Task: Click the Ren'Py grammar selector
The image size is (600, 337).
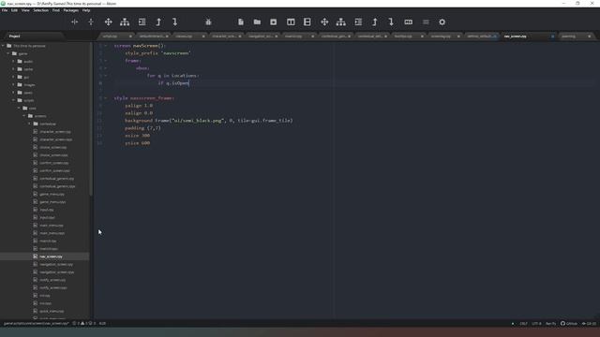Action: tap(550, 324)
